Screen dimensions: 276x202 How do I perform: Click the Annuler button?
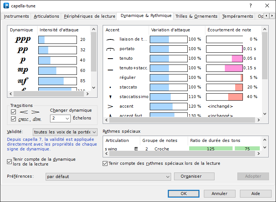(219, 194)
